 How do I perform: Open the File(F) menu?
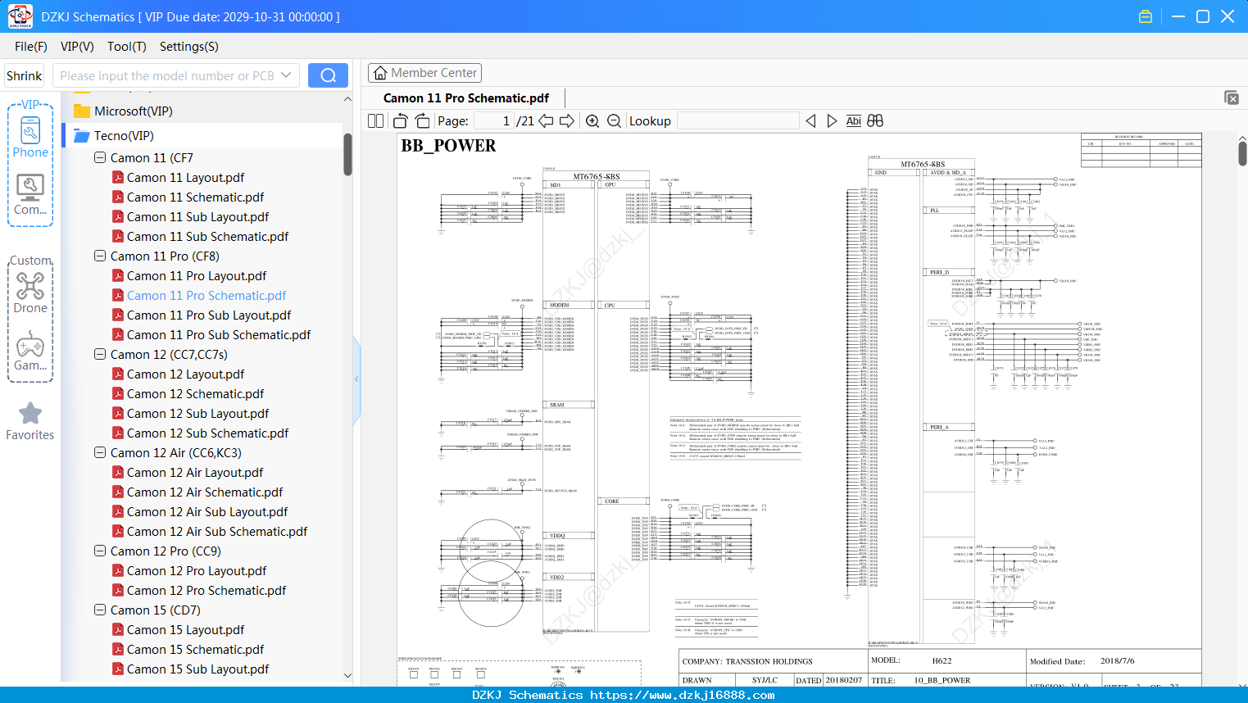click(x=31, y=47)
